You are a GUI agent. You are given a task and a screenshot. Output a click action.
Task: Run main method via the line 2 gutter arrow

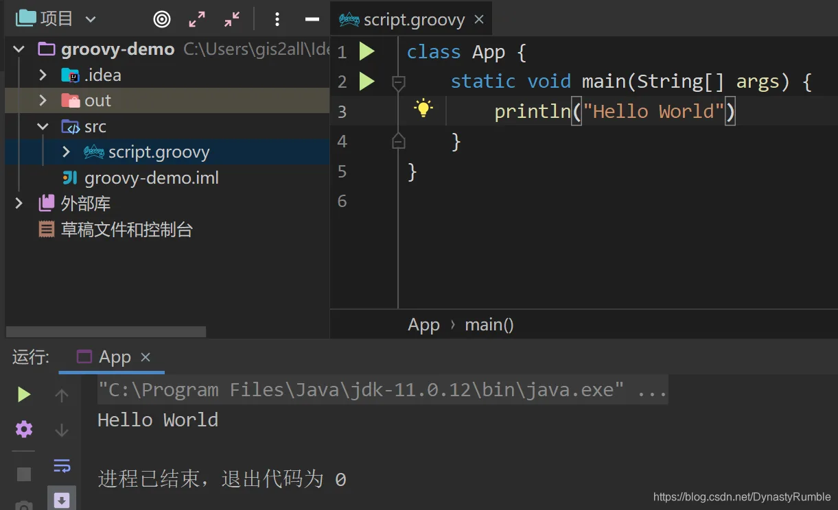(x=367, y=82)
